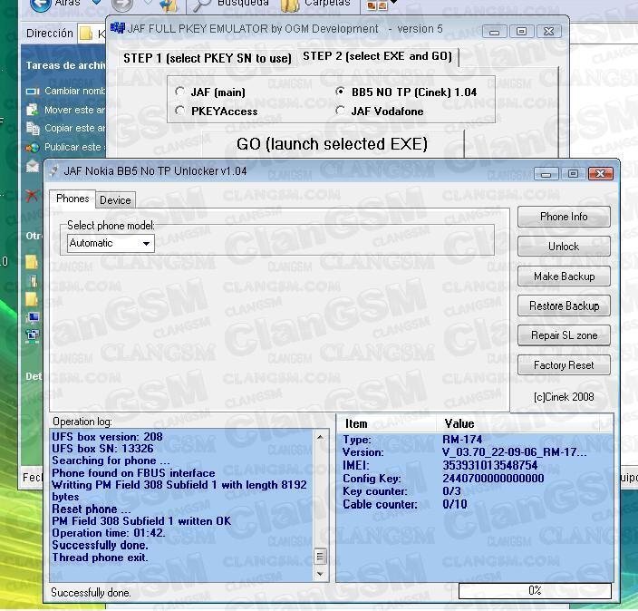Viewport: 638px width, 611px height.
Task: Click Publicar este archivo task in Explorer
Action: [65, 147]
